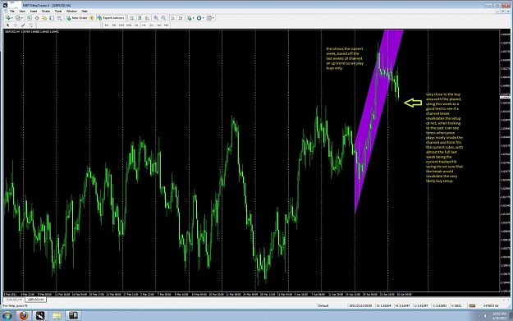Open the rightmost pinned taskbar application
Viewport: 513px width, 321px height.
tap(73, 315)
